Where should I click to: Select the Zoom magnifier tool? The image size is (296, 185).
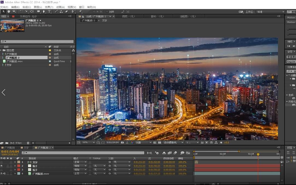pyautogui.click(x=14, y=11)
